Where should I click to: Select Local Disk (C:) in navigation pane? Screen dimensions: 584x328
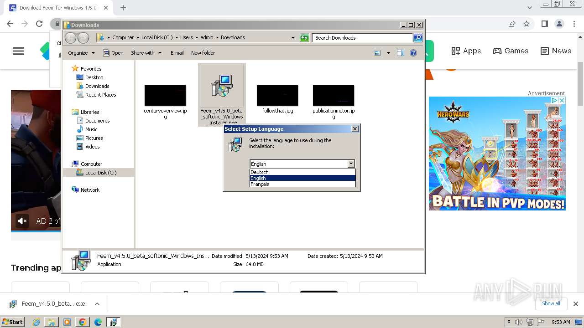[x=101, y=173]
